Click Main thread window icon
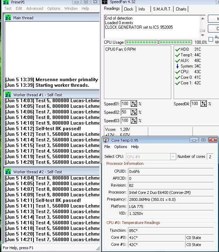Viewport: 219px width, 252px height. tap(8, 18)
